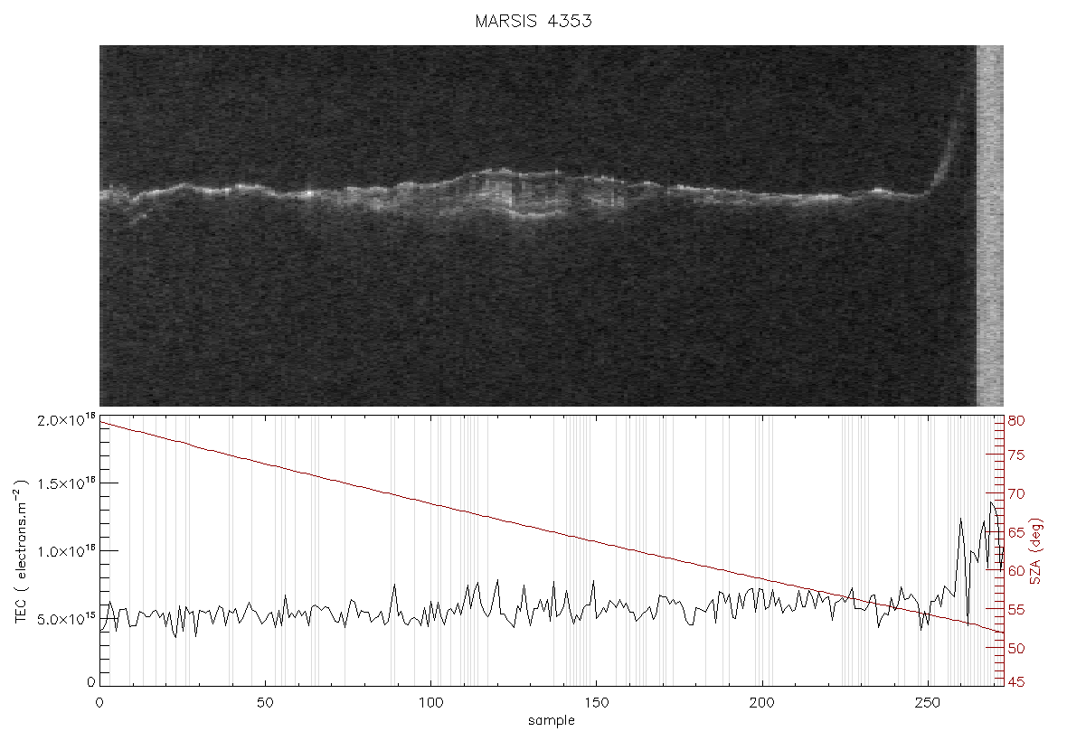The image size is (1067, 750).
Task: Select the 2.0×10^16 TEC tick label
Action: click(x=66, y=421)
